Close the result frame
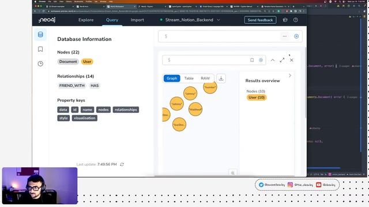 tap(292, 60)
